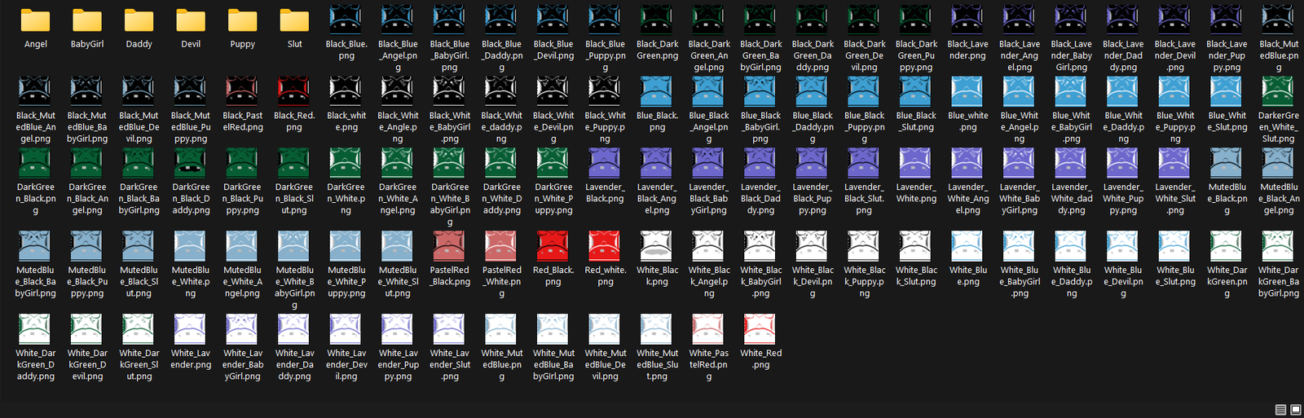The width and height of the screenshot is (1304, 418).
Task: Select the Red_Black.png file
Action: coord(553,246)
